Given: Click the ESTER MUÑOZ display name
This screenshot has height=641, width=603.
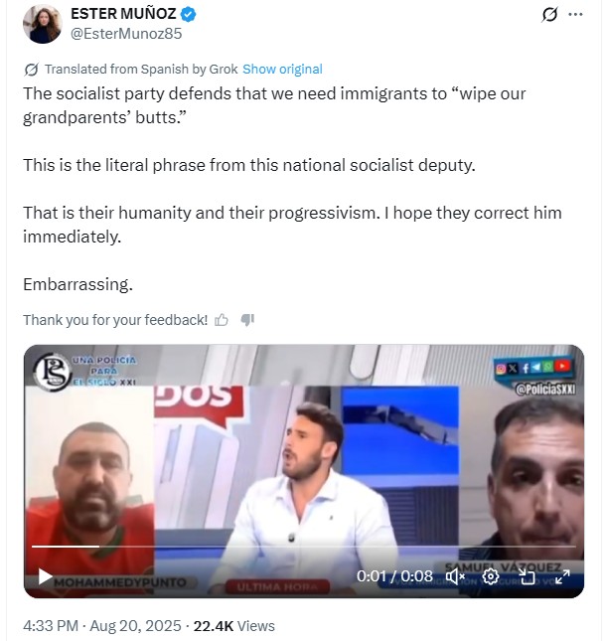Looking at the screenshot, I should point(123,14).
